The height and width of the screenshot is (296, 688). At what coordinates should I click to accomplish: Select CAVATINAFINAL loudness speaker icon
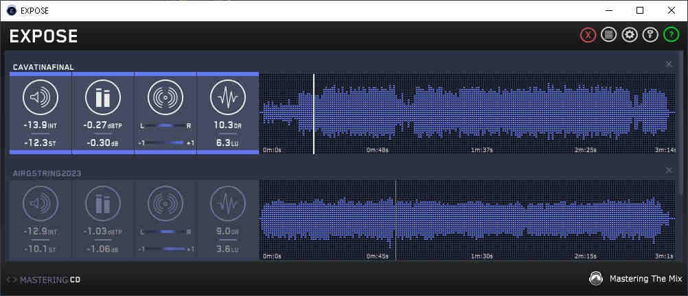tap(41, 98)
